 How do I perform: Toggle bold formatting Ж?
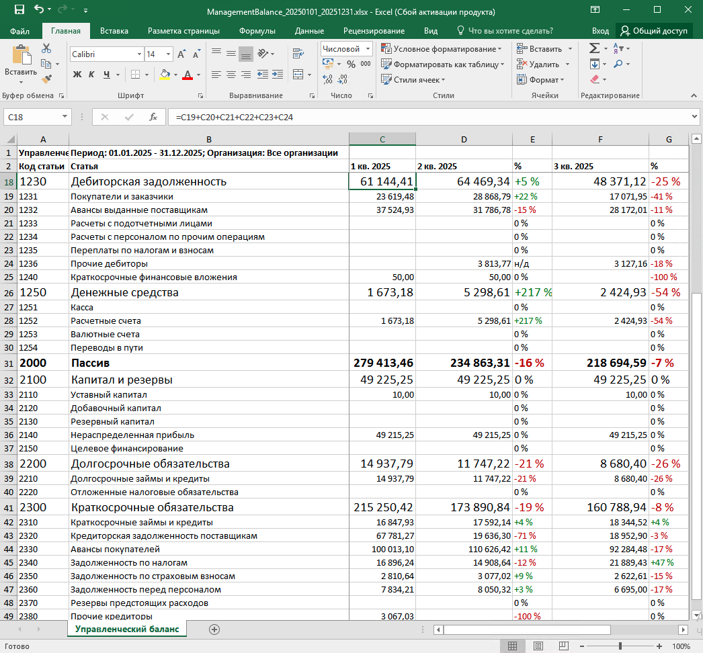coord(77,75)
